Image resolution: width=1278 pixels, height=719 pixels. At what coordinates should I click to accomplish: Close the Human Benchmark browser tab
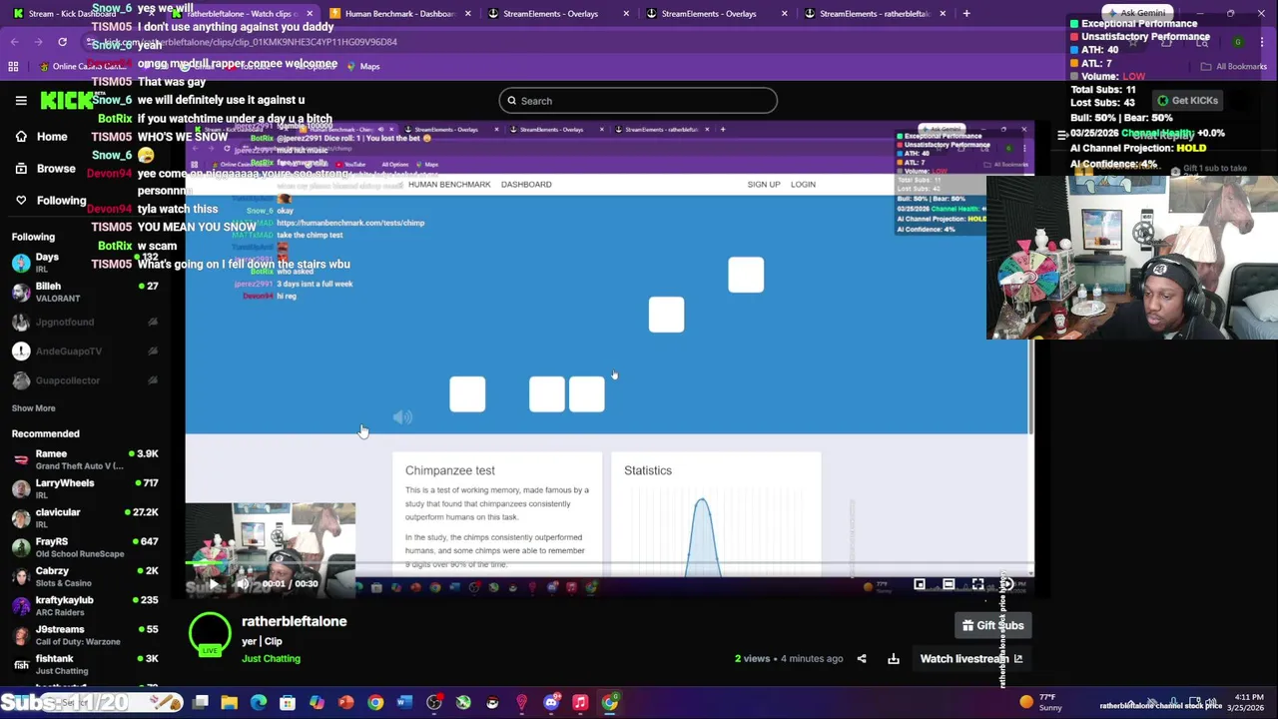[x=468, y=14]
